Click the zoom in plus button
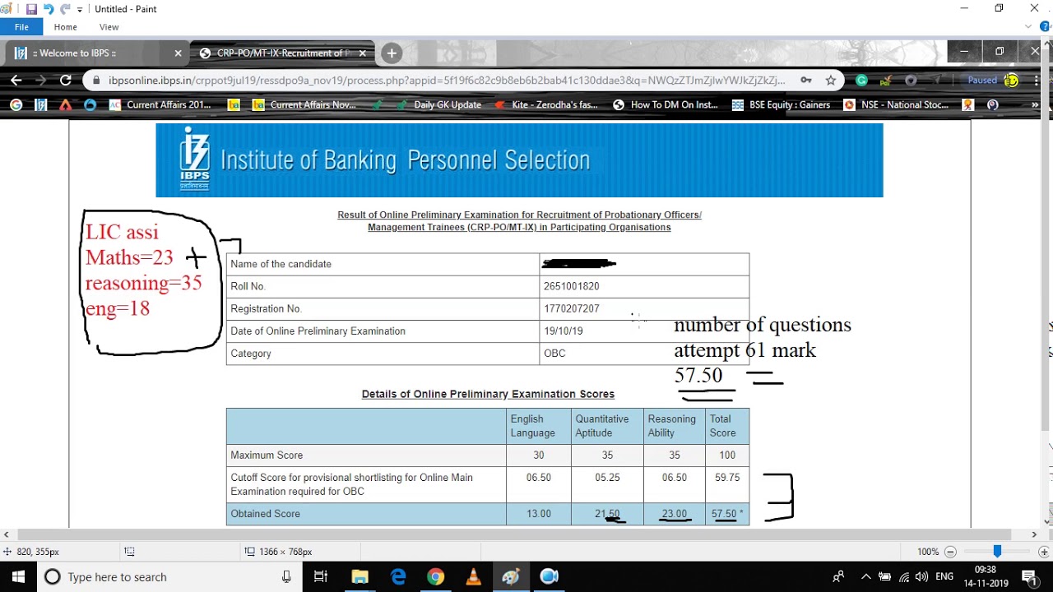1053x592 pixels. coord(1043,552)
